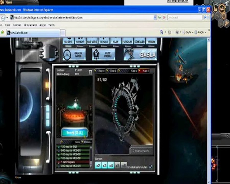Image resolution: width=230 pixels, height=184 pixels.
Task: Open the address bar dropdown arrow
Action: coord(155,18)
